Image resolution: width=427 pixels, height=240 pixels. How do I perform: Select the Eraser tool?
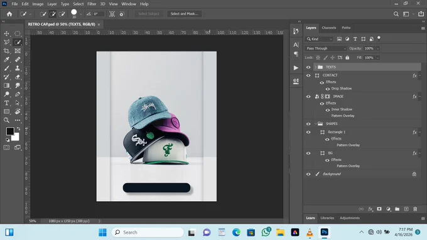[x=18, y=77]
